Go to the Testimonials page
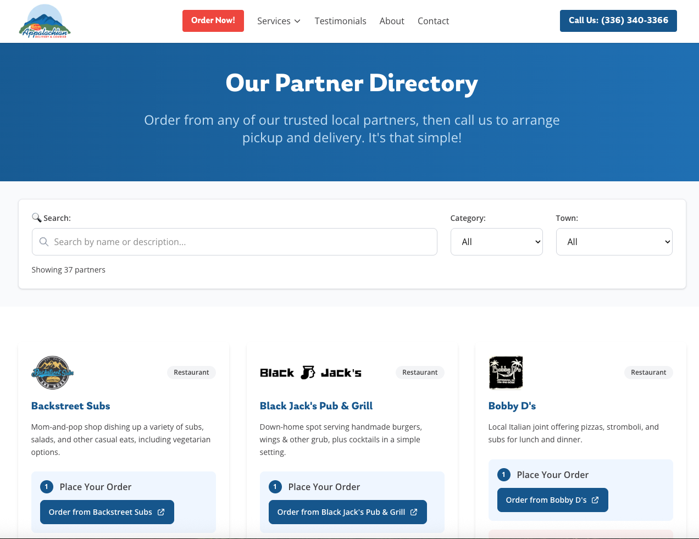Viewport: 699px width, 539px height. coord(340,21)
